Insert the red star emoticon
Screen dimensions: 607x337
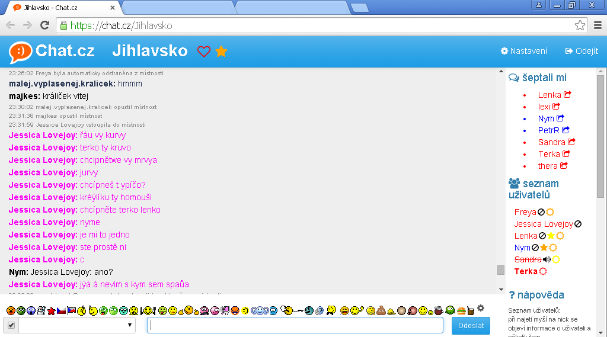pos(51,311)
